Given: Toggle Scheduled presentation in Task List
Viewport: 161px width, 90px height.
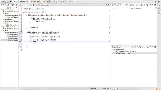Looking at the screenshot, I should (x=133, y=5).
